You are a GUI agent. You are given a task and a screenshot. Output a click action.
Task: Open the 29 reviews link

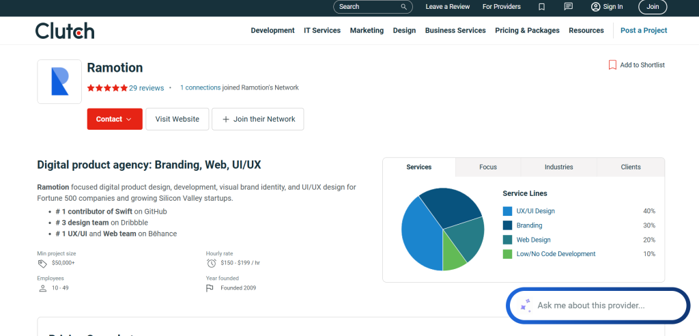(147, 88)
